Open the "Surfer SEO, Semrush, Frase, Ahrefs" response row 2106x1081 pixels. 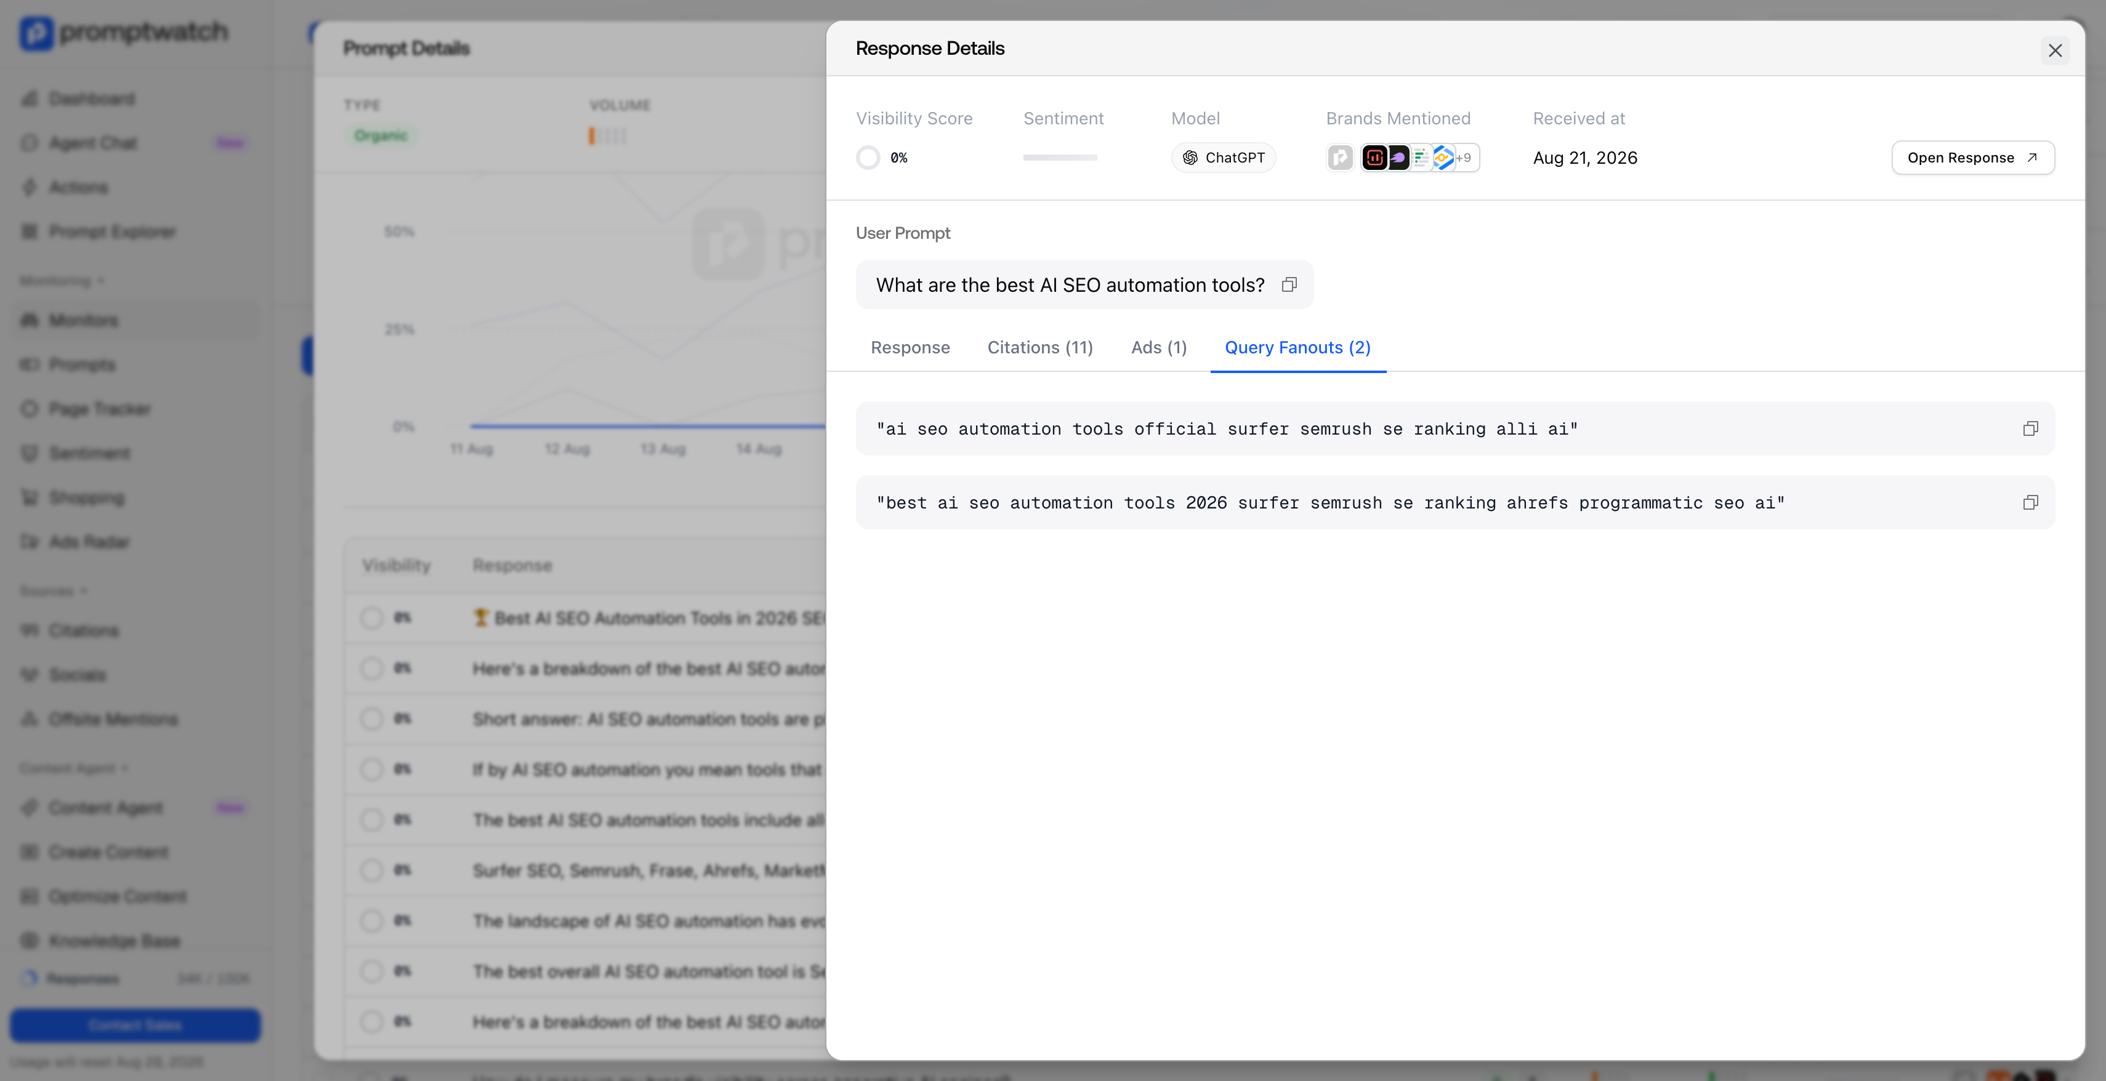point(586,871)
